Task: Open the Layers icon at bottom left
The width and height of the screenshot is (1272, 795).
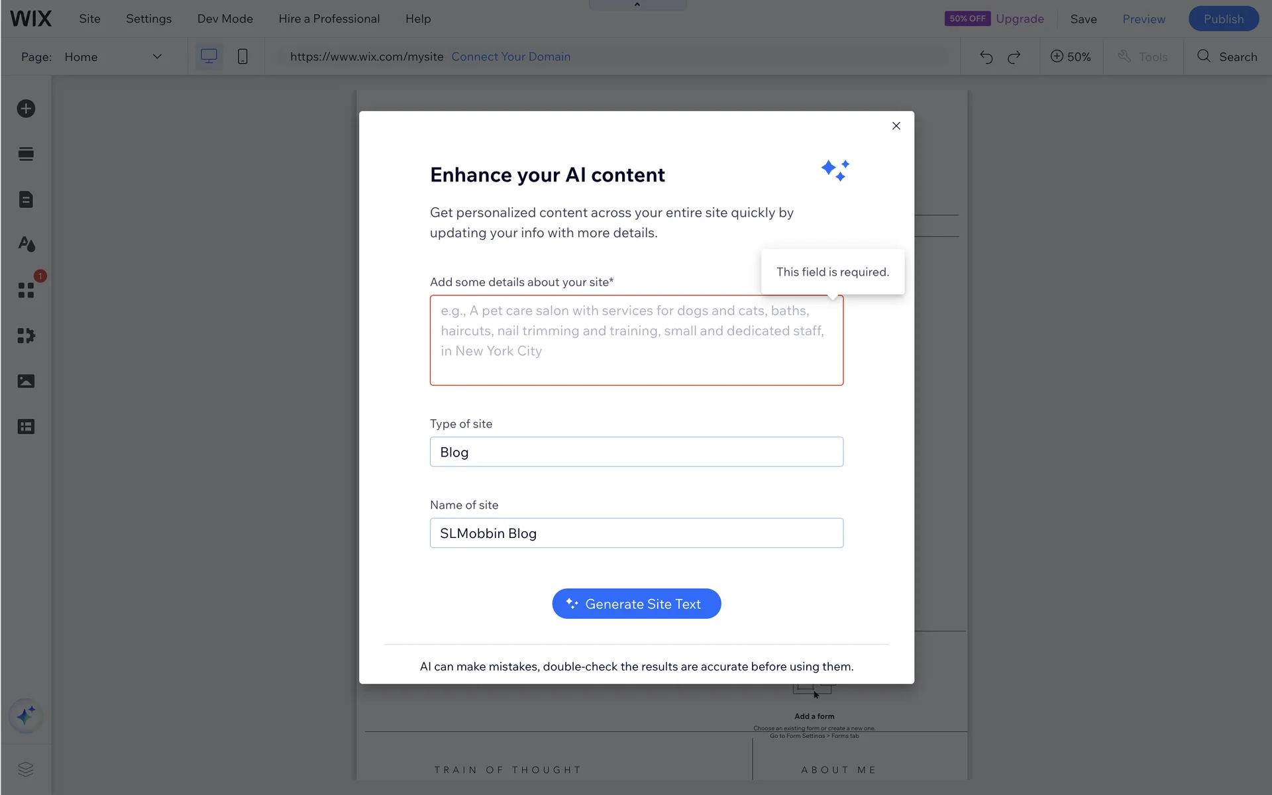Action: tap(26, 769)
